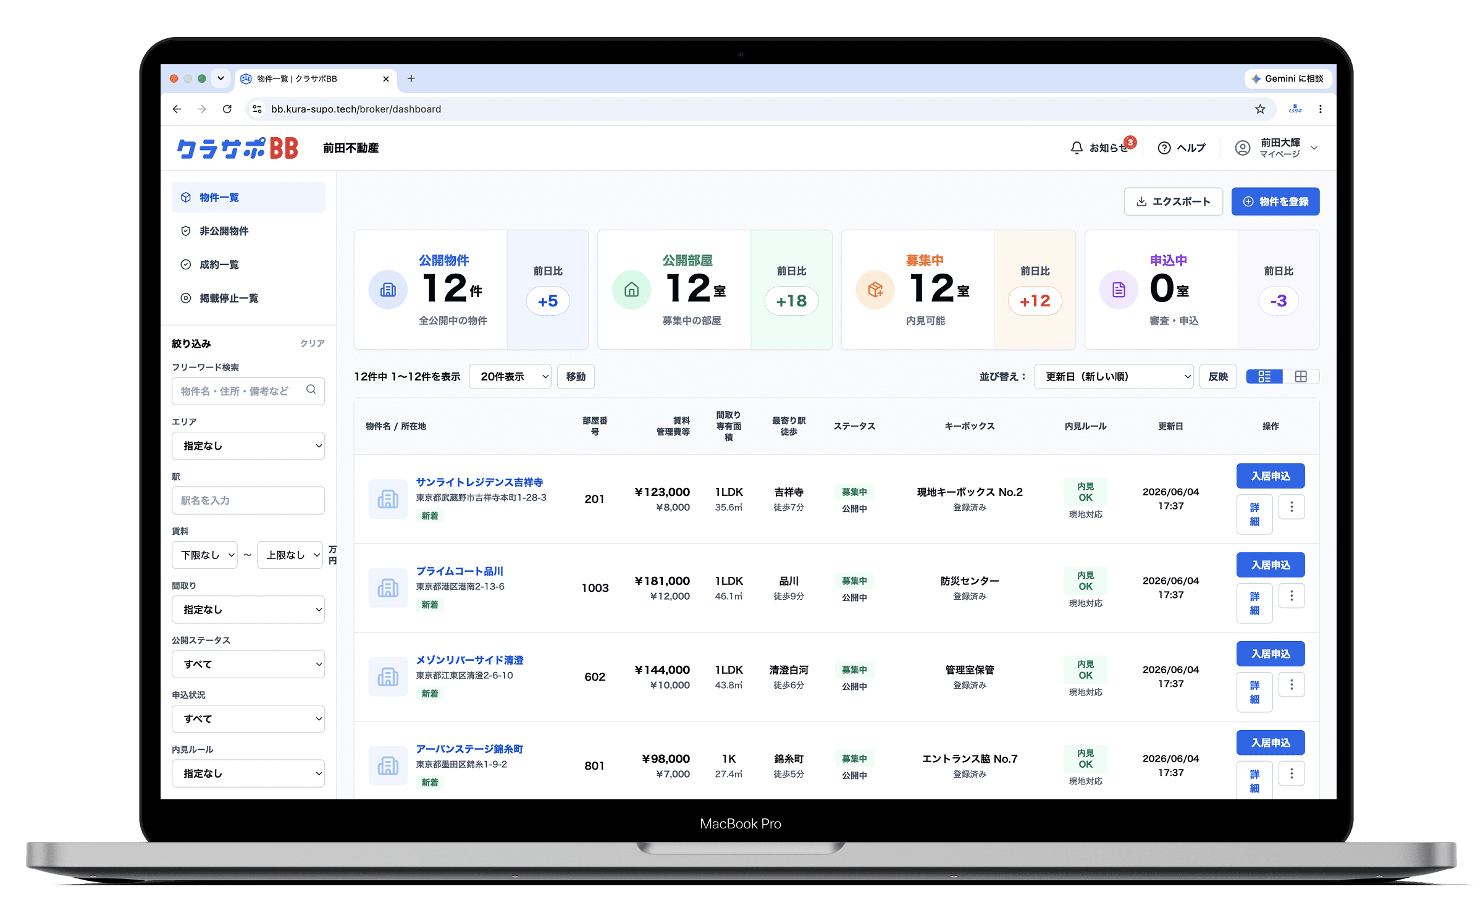Image resolution: width=1483 pixels, height=921 pixels.
Task: Click the user avatar icon for 前田大輝
Action: (x=1243, y=148)
